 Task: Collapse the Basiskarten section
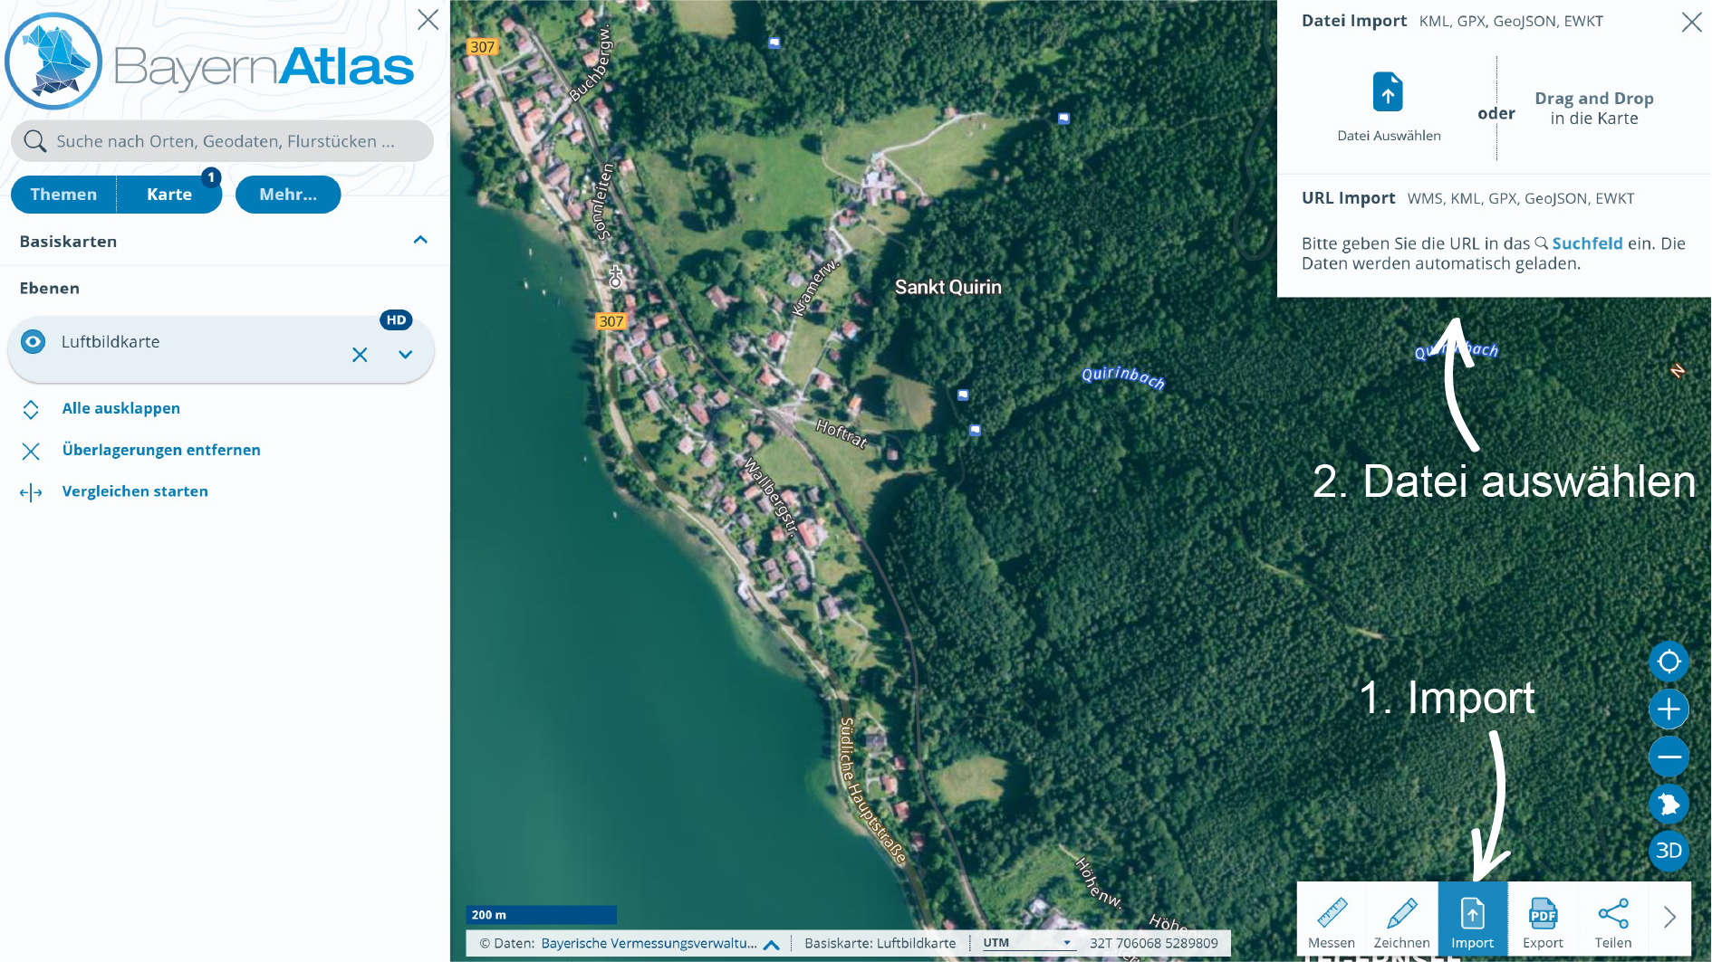420,241
